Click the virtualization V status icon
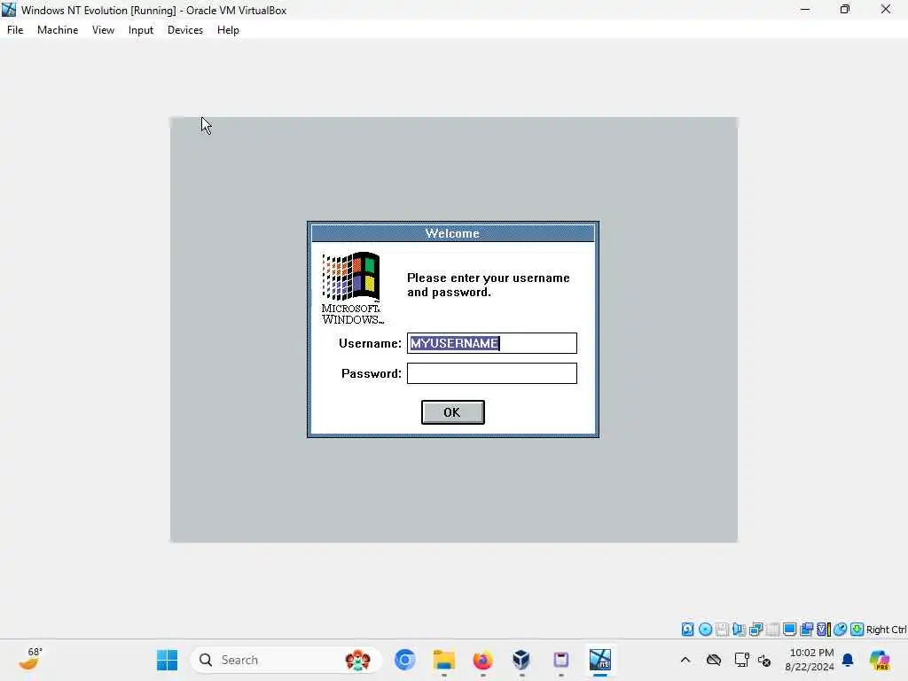This screenshot has width=908, height=681. click(x=824, y=630)
